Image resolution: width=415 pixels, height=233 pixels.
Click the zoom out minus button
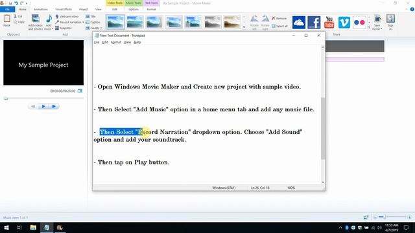click(x=375, y=217)
